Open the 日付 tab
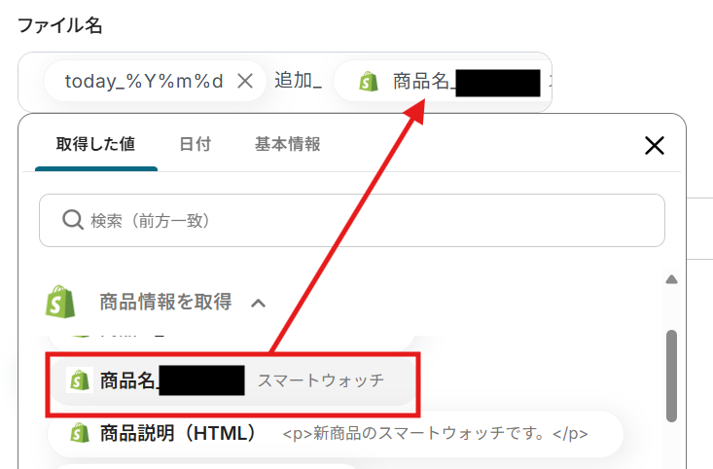The height and width of the screenshot is (469, 713). click(196, 144)
